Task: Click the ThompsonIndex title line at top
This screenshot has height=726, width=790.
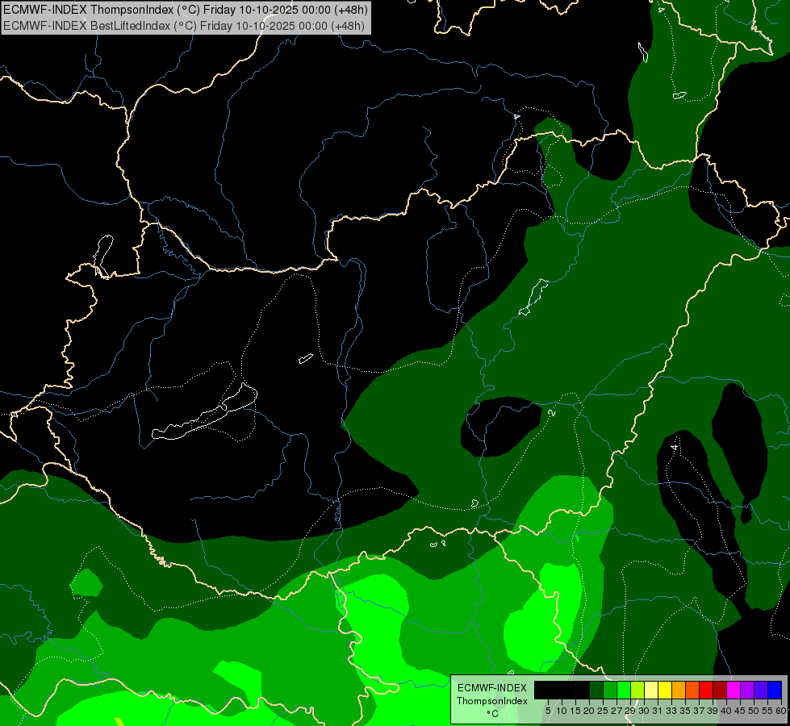Action: (x=186, y=9)
